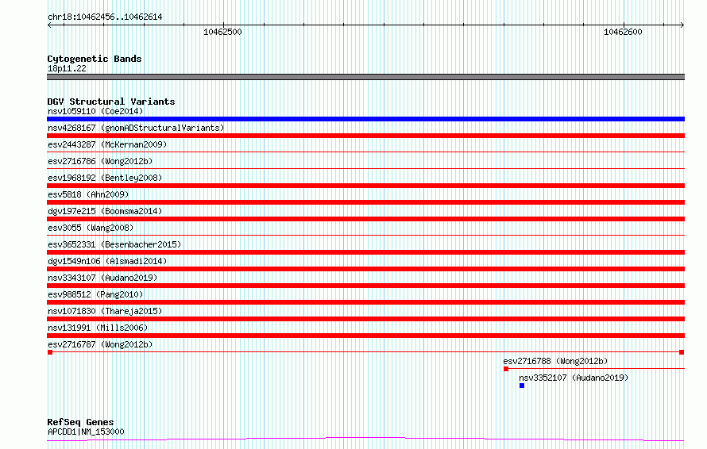
Task: Click the red bar under nsv3343107
Action: click(365, 286)
